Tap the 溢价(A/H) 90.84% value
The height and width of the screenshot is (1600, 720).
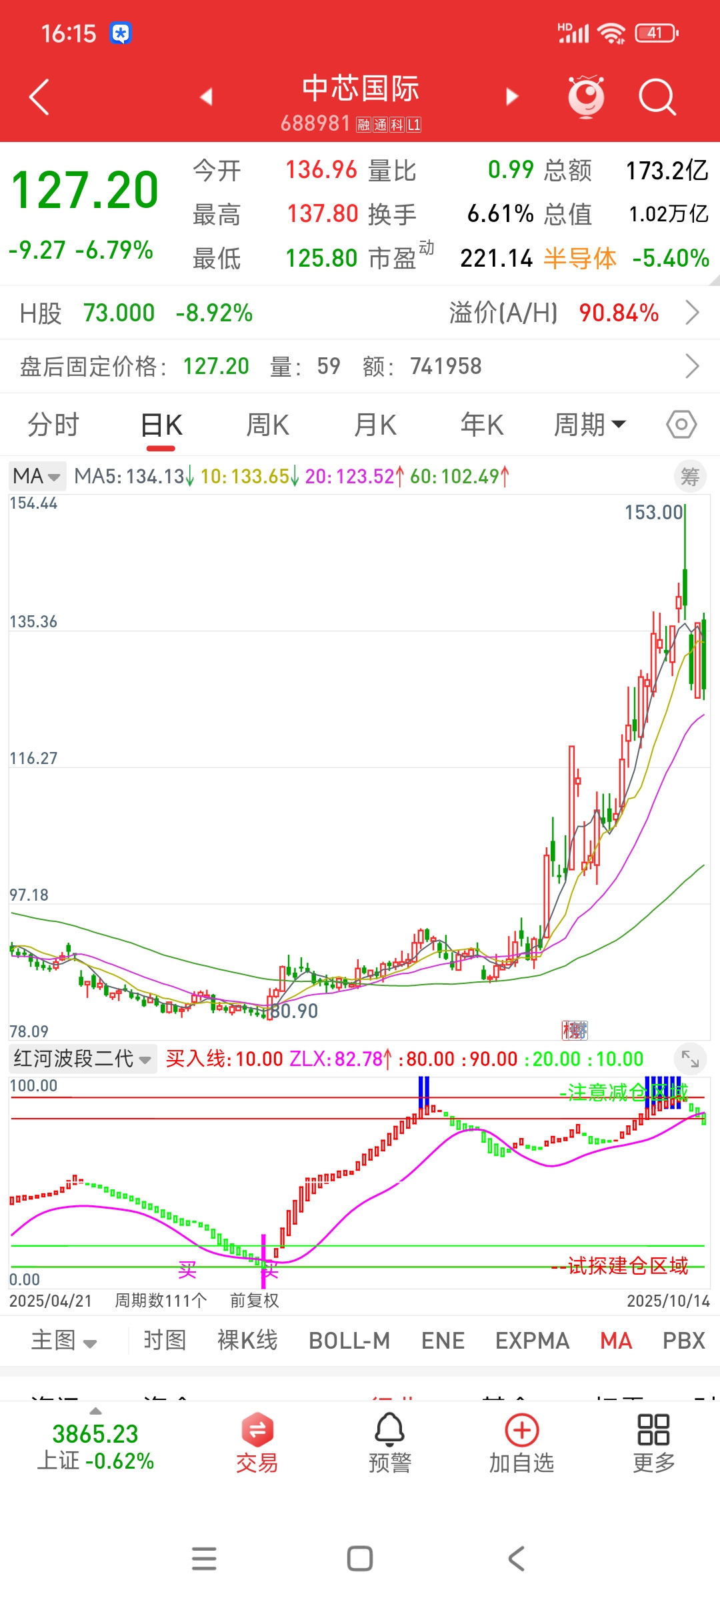[x=553, y=312]
